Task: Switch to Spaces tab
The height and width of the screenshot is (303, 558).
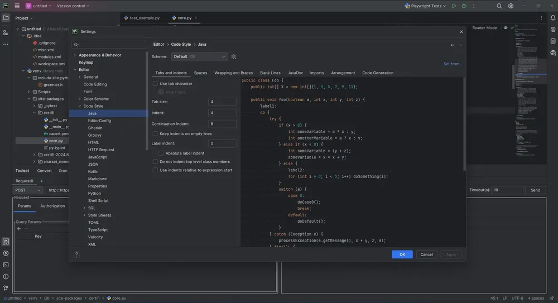Action: pyautogui.click(x=200, y=73)
